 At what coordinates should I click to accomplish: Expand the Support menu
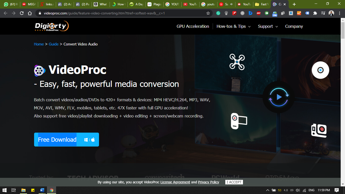[x=268, y=26]
